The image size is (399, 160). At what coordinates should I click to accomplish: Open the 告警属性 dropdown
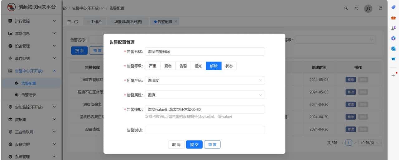pyautogui.click(x=205, y=95)
